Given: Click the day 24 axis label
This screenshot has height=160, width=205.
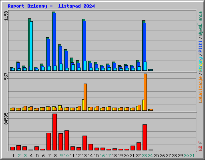Looking at the screenshot, I should tap(150, 156).
